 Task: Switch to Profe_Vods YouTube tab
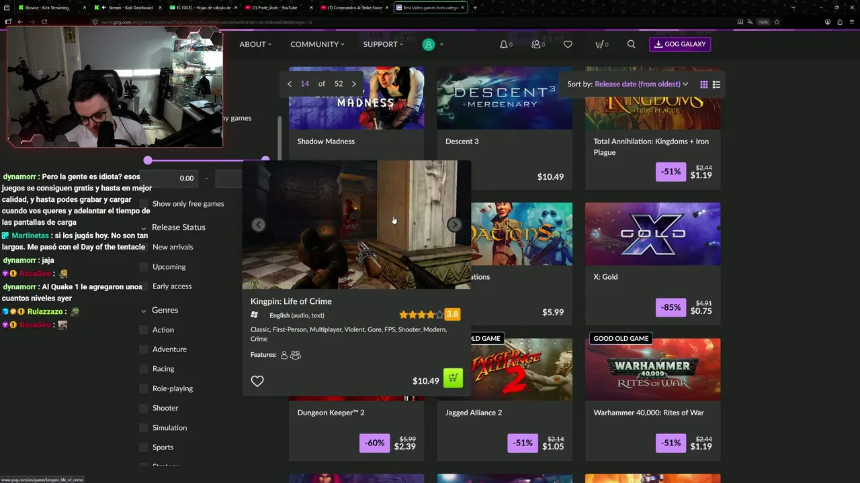point(279,7)
